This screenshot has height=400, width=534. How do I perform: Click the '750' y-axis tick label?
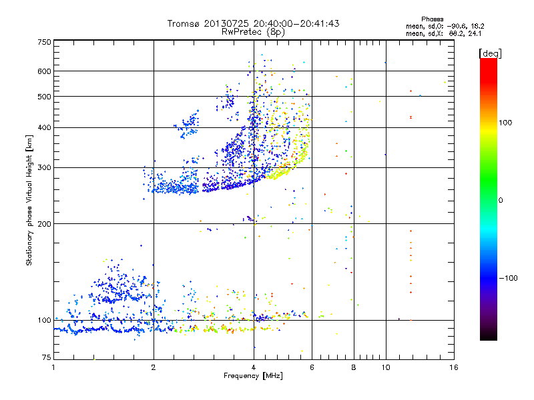44,42
